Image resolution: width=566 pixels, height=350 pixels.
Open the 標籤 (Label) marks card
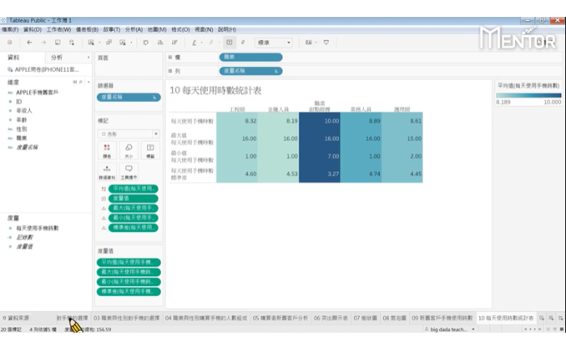click(x=150, y=150)
